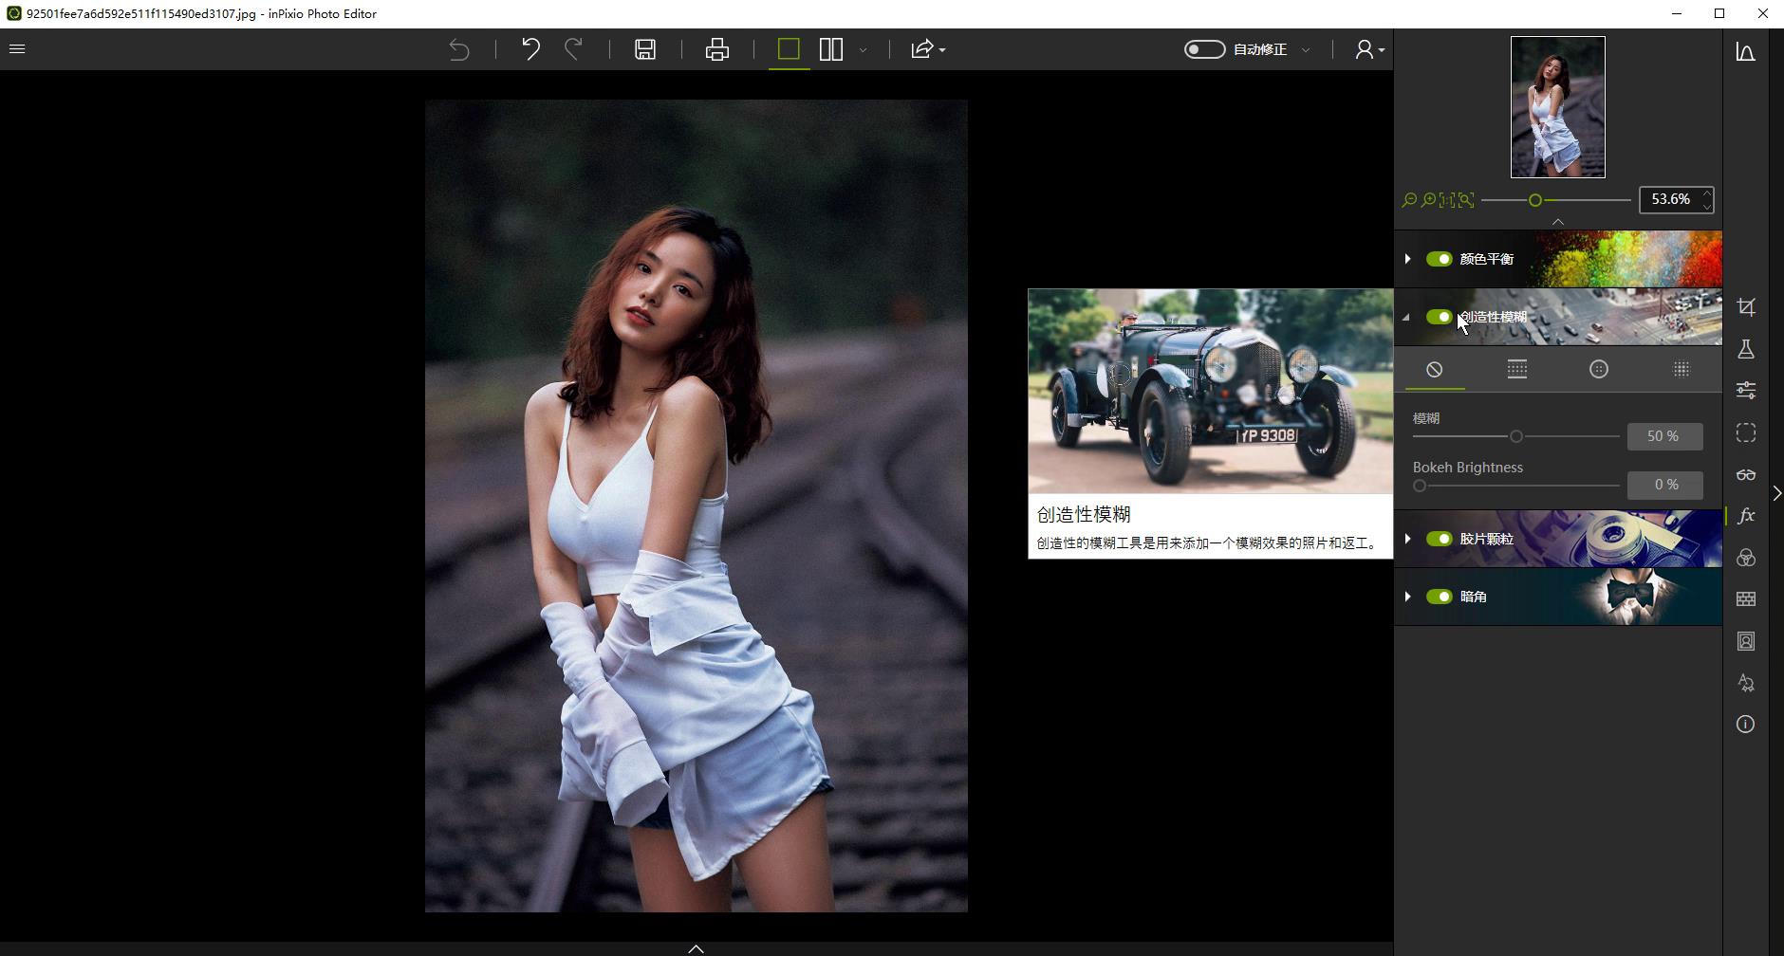Collapse the 创造性模糊 section
Image resolution: width=1784 pixels, height=956 pixels.
click(x=1407, y=317)
